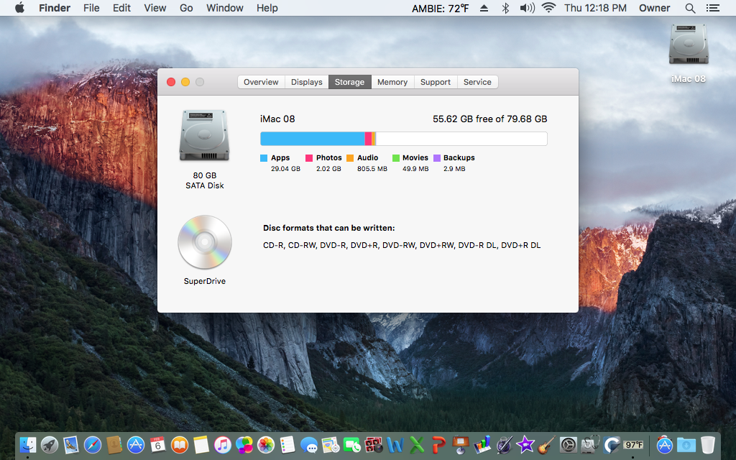Open the Service tab
Image resolution: width=736 pixels, height=460 pixels.
click(x=477, y=82)
